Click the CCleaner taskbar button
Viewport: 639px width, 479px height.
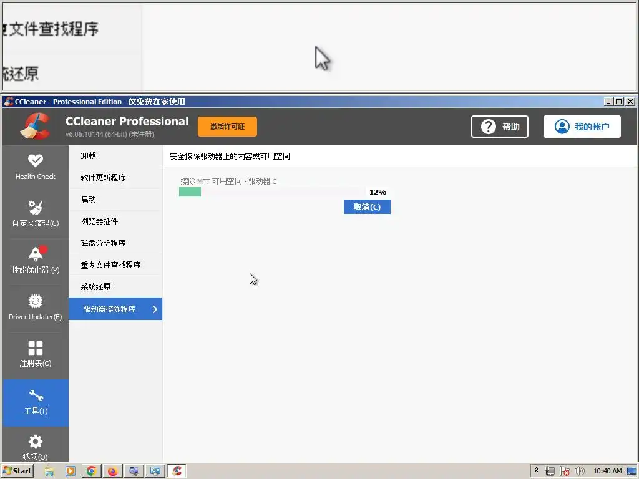pos(177,472)
